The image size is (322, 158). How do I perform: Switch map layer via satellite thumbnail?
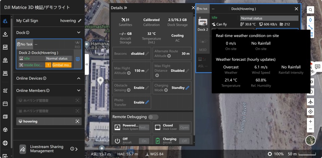[x=310, y=140]
